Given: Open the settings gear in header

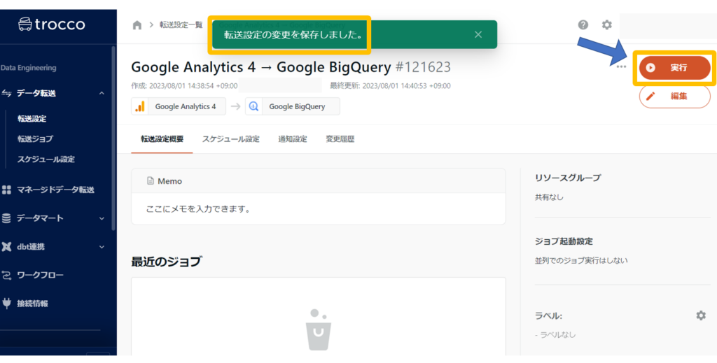Looking at the screenshot, I should [x=606, y=25].
